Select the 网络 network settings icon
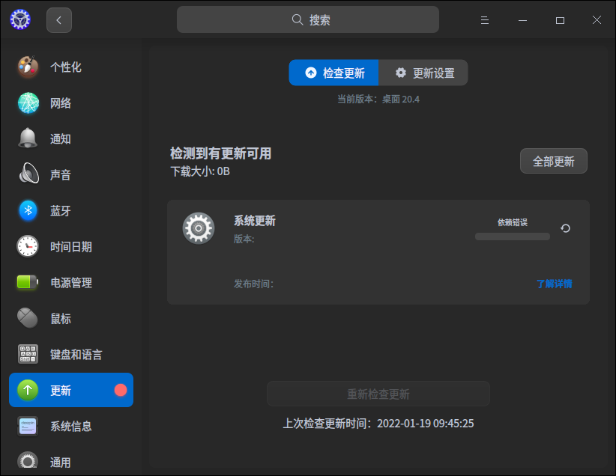 pos(27,103)
